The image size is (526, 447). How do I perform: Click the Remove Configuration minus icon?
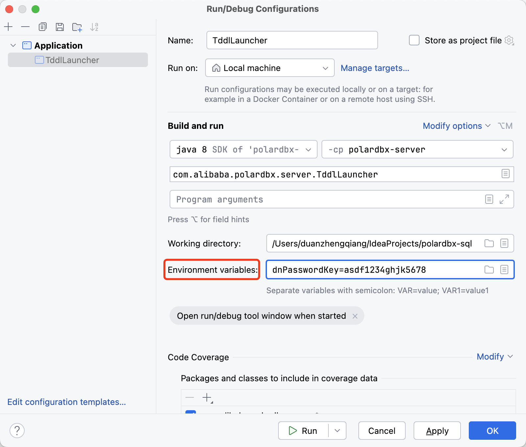tap(25, 27)
